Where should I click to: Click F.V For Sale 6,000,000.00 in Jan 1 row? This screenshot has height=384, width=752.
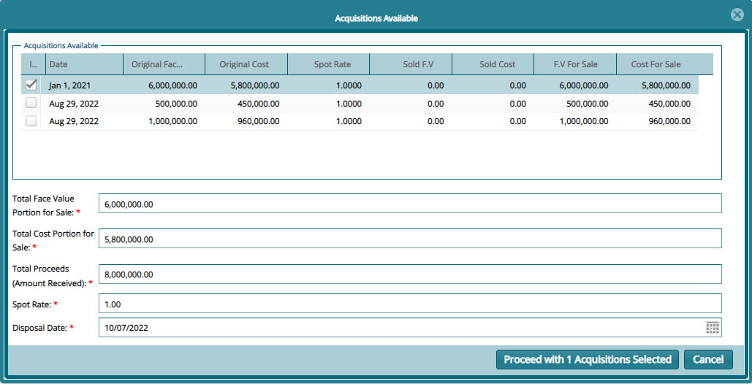(x=584, y=85)
